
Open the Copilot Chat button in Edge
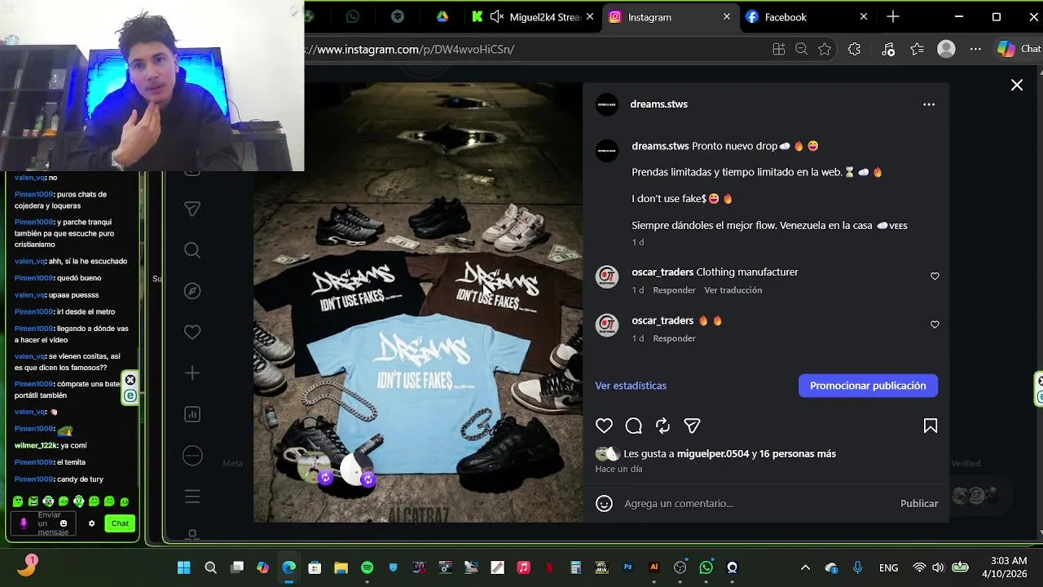[x=1019, y=49]
